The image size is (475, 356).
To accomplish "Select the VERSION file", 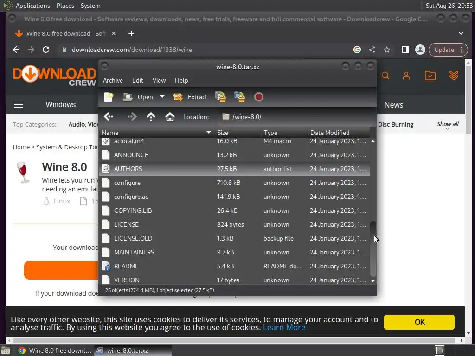I will pyautogui.click(x=234, y=280).
